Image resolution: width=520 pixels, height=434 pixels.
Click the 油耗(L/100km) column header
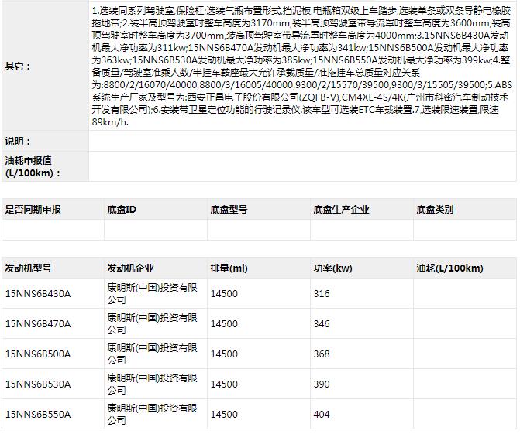pyautogui.click(x=449, y=268)
